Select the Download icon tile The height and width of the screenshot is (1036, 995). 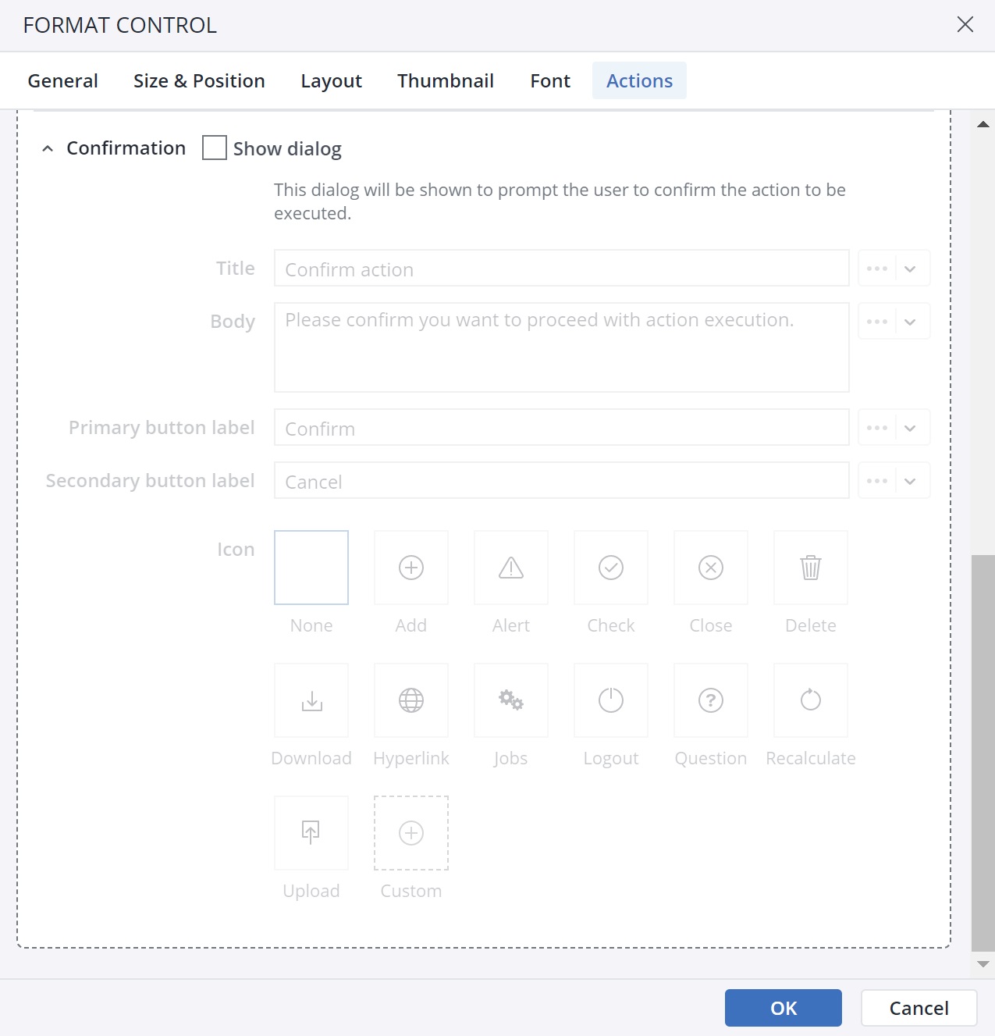311,700
